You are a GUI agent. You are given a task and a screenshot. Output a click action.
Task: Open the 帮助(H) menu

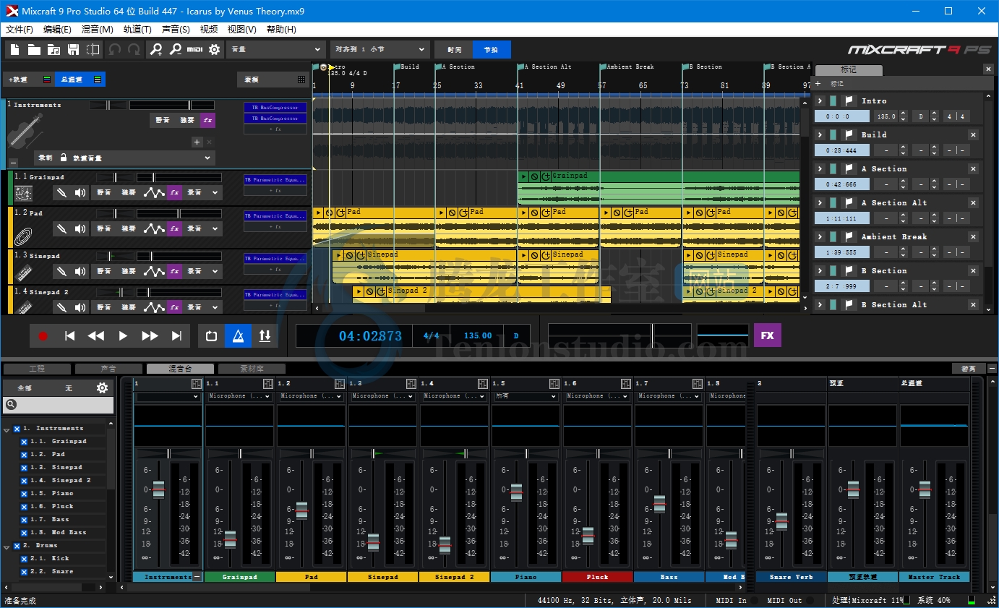pyautogui.click(x=281, y=30)
